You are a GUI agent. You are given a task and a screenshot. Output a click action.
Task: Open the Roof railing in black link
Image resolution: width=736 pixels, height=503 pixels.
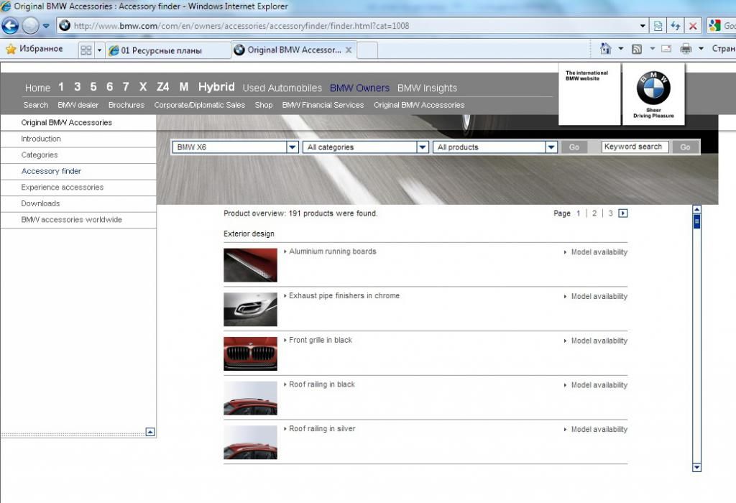click(322, 384)
